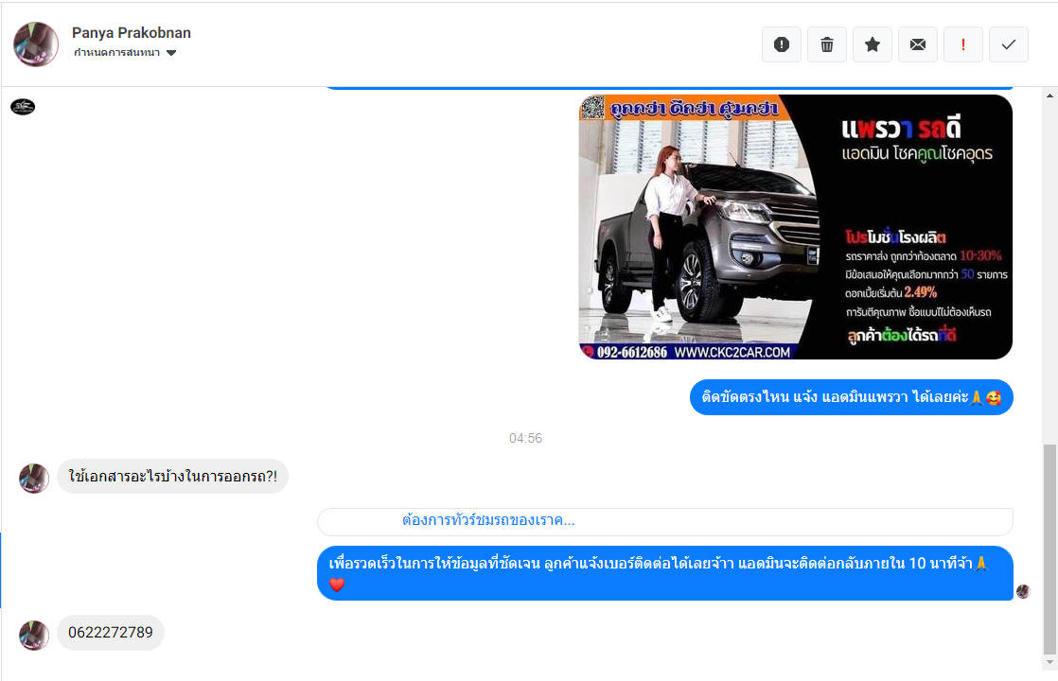The height and width of the screenshot is (681, 1058).
Task: Delete conversation using trash icon
Action: click(826, 44)
